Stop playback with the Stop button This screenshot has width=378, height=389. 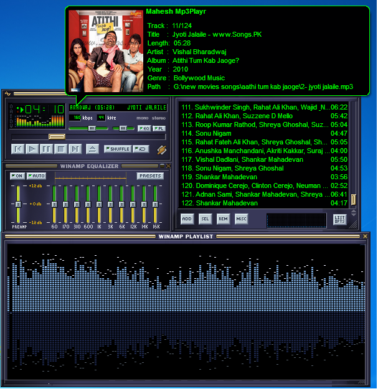click(61, 149)
